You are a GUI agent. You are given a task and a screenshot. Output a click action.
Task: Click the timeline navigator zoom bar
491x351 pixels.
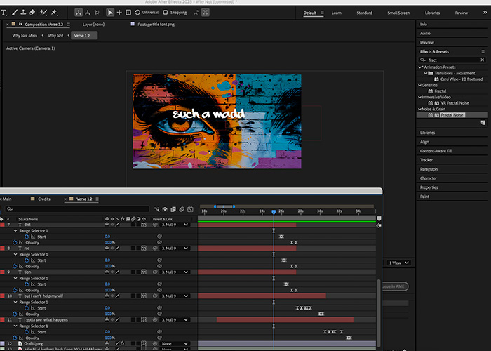pos(224,206)
